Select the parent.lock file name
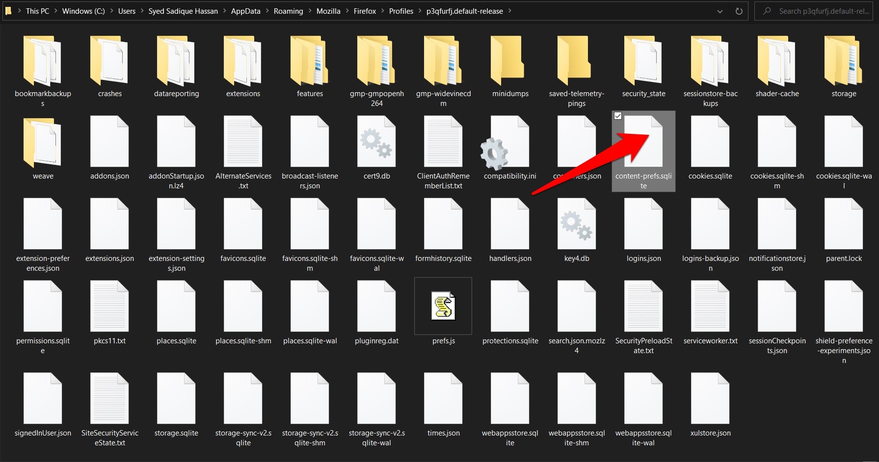The image size is (879, 462). (844, 258)
